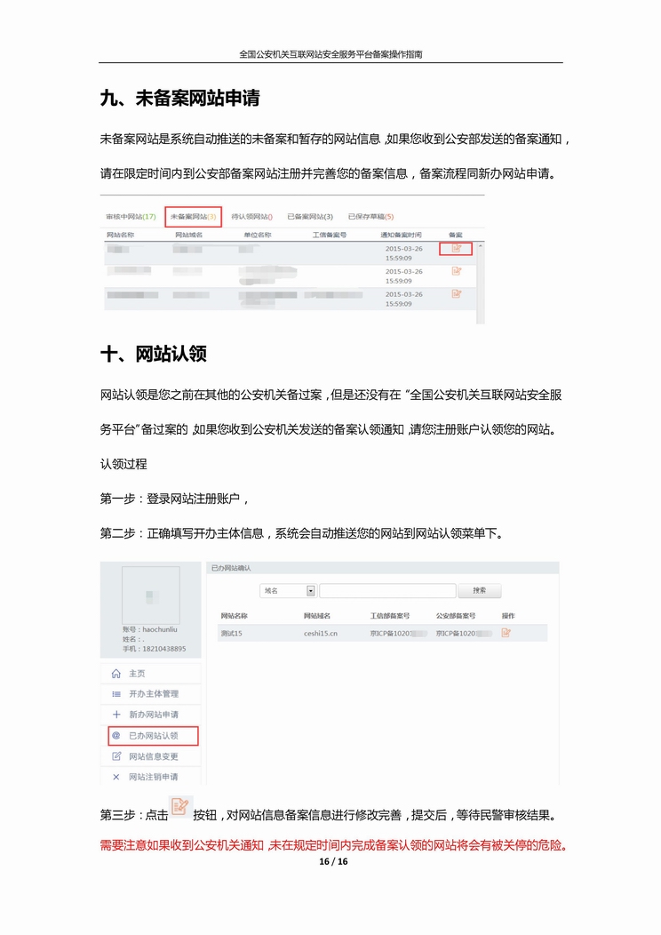The height and width of the screenshot is (935, 661).
Task: Open 网站信息变更 in the sidebar
Action: [x=153, y=756]
